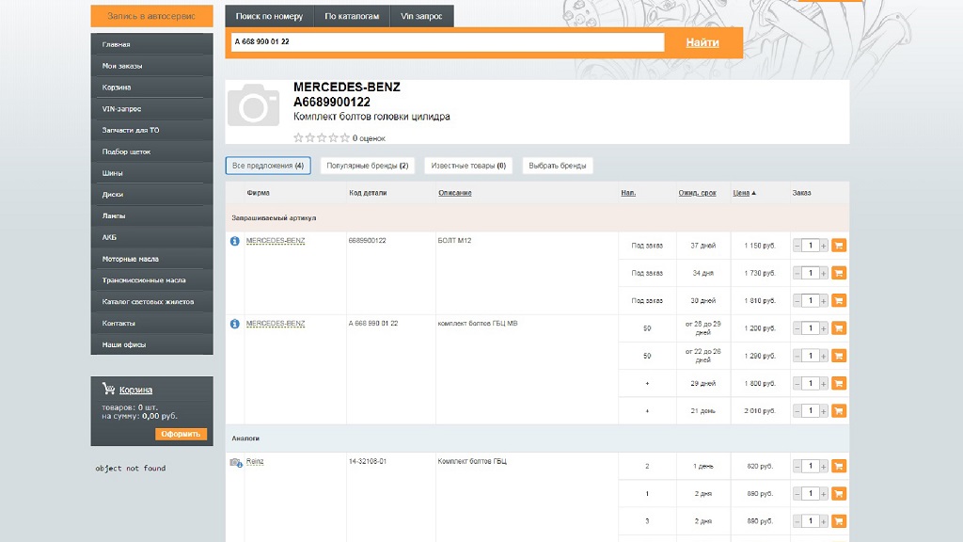Decrease quantity for the 1 200 руб. offer
This screenshot has height=542, width=963.
[x=797, y=328]
